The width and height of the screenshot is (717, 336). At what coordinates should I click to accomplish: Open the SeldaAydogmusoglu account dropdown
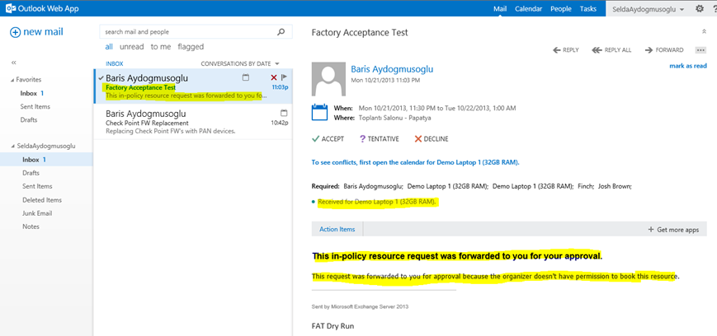(x=649, y=9)
